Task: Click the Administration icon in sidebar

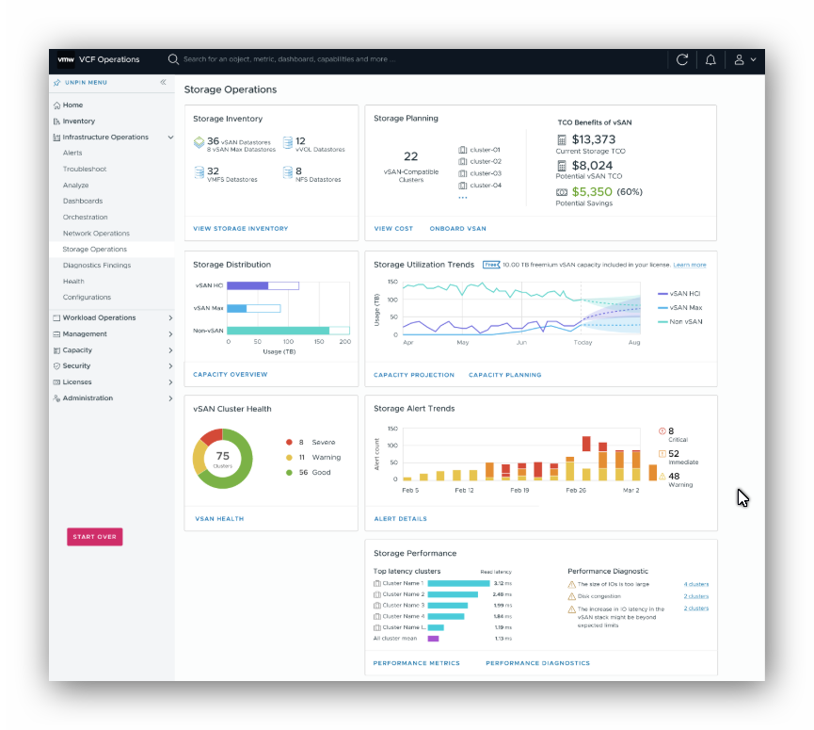Action: 56,398
